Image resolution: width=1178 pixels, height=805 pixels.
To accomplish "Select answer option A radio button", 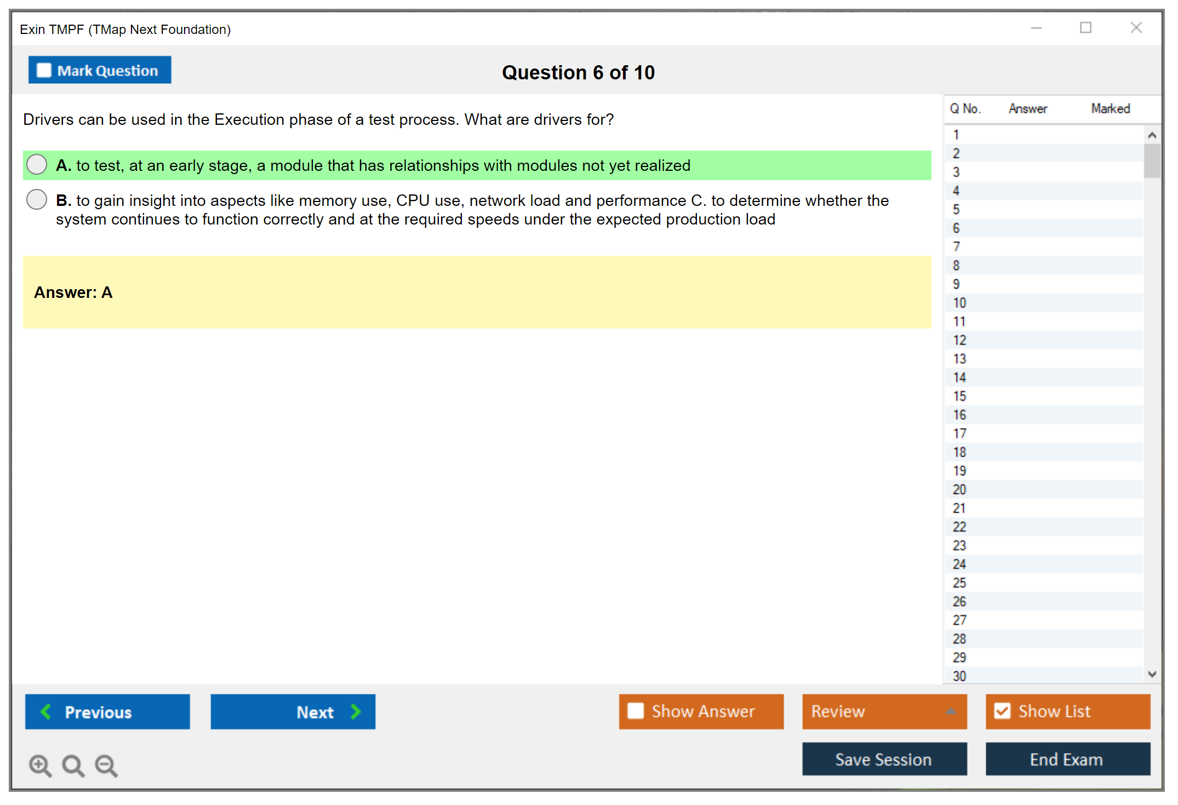I will 37,164.
